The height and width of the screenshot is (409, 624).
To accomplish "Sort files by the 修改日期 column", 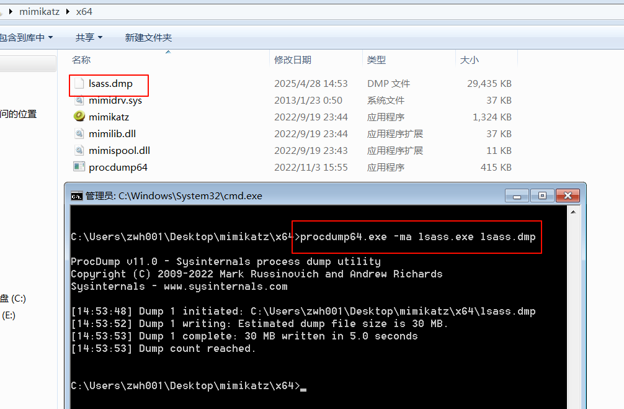I will point(293,60).
